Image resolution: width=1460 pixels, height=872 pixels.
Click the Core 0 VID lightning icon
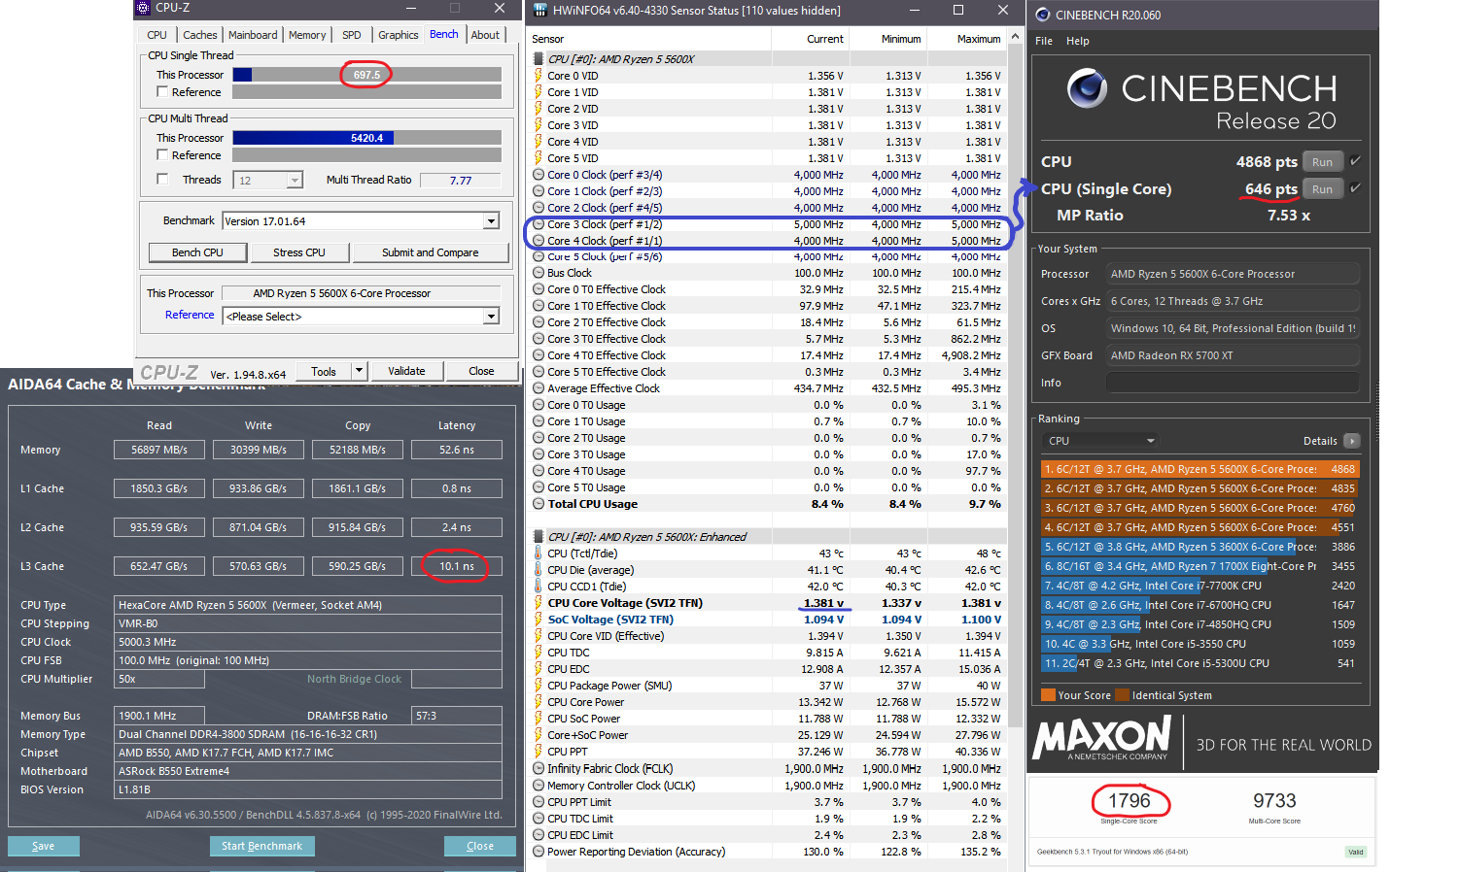coord(539,76)
